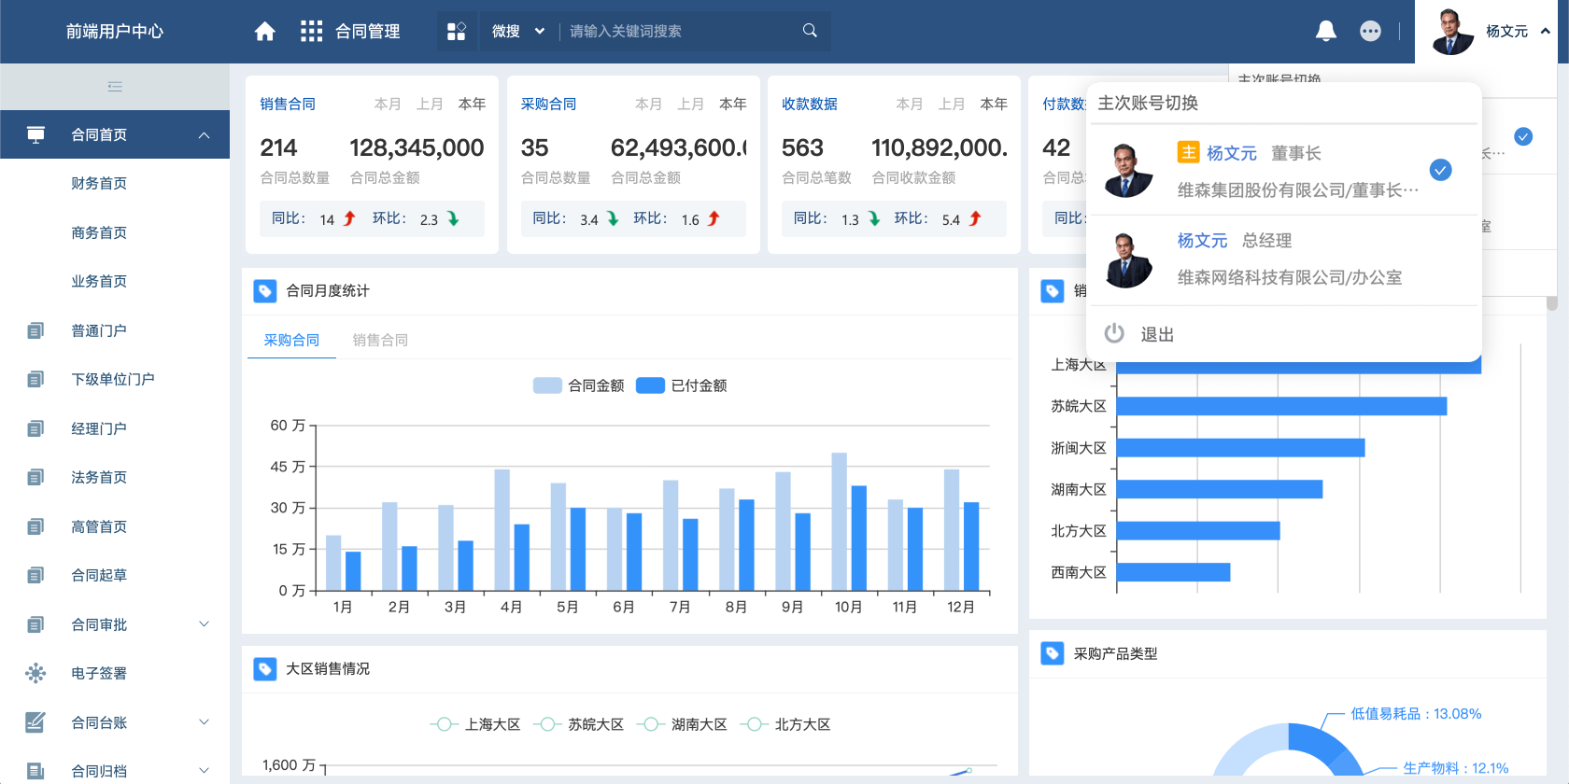The width and height of the screenshot is (1569, 784).
Task: Click the 合同台账 edit icon
Action: point(35,722)
